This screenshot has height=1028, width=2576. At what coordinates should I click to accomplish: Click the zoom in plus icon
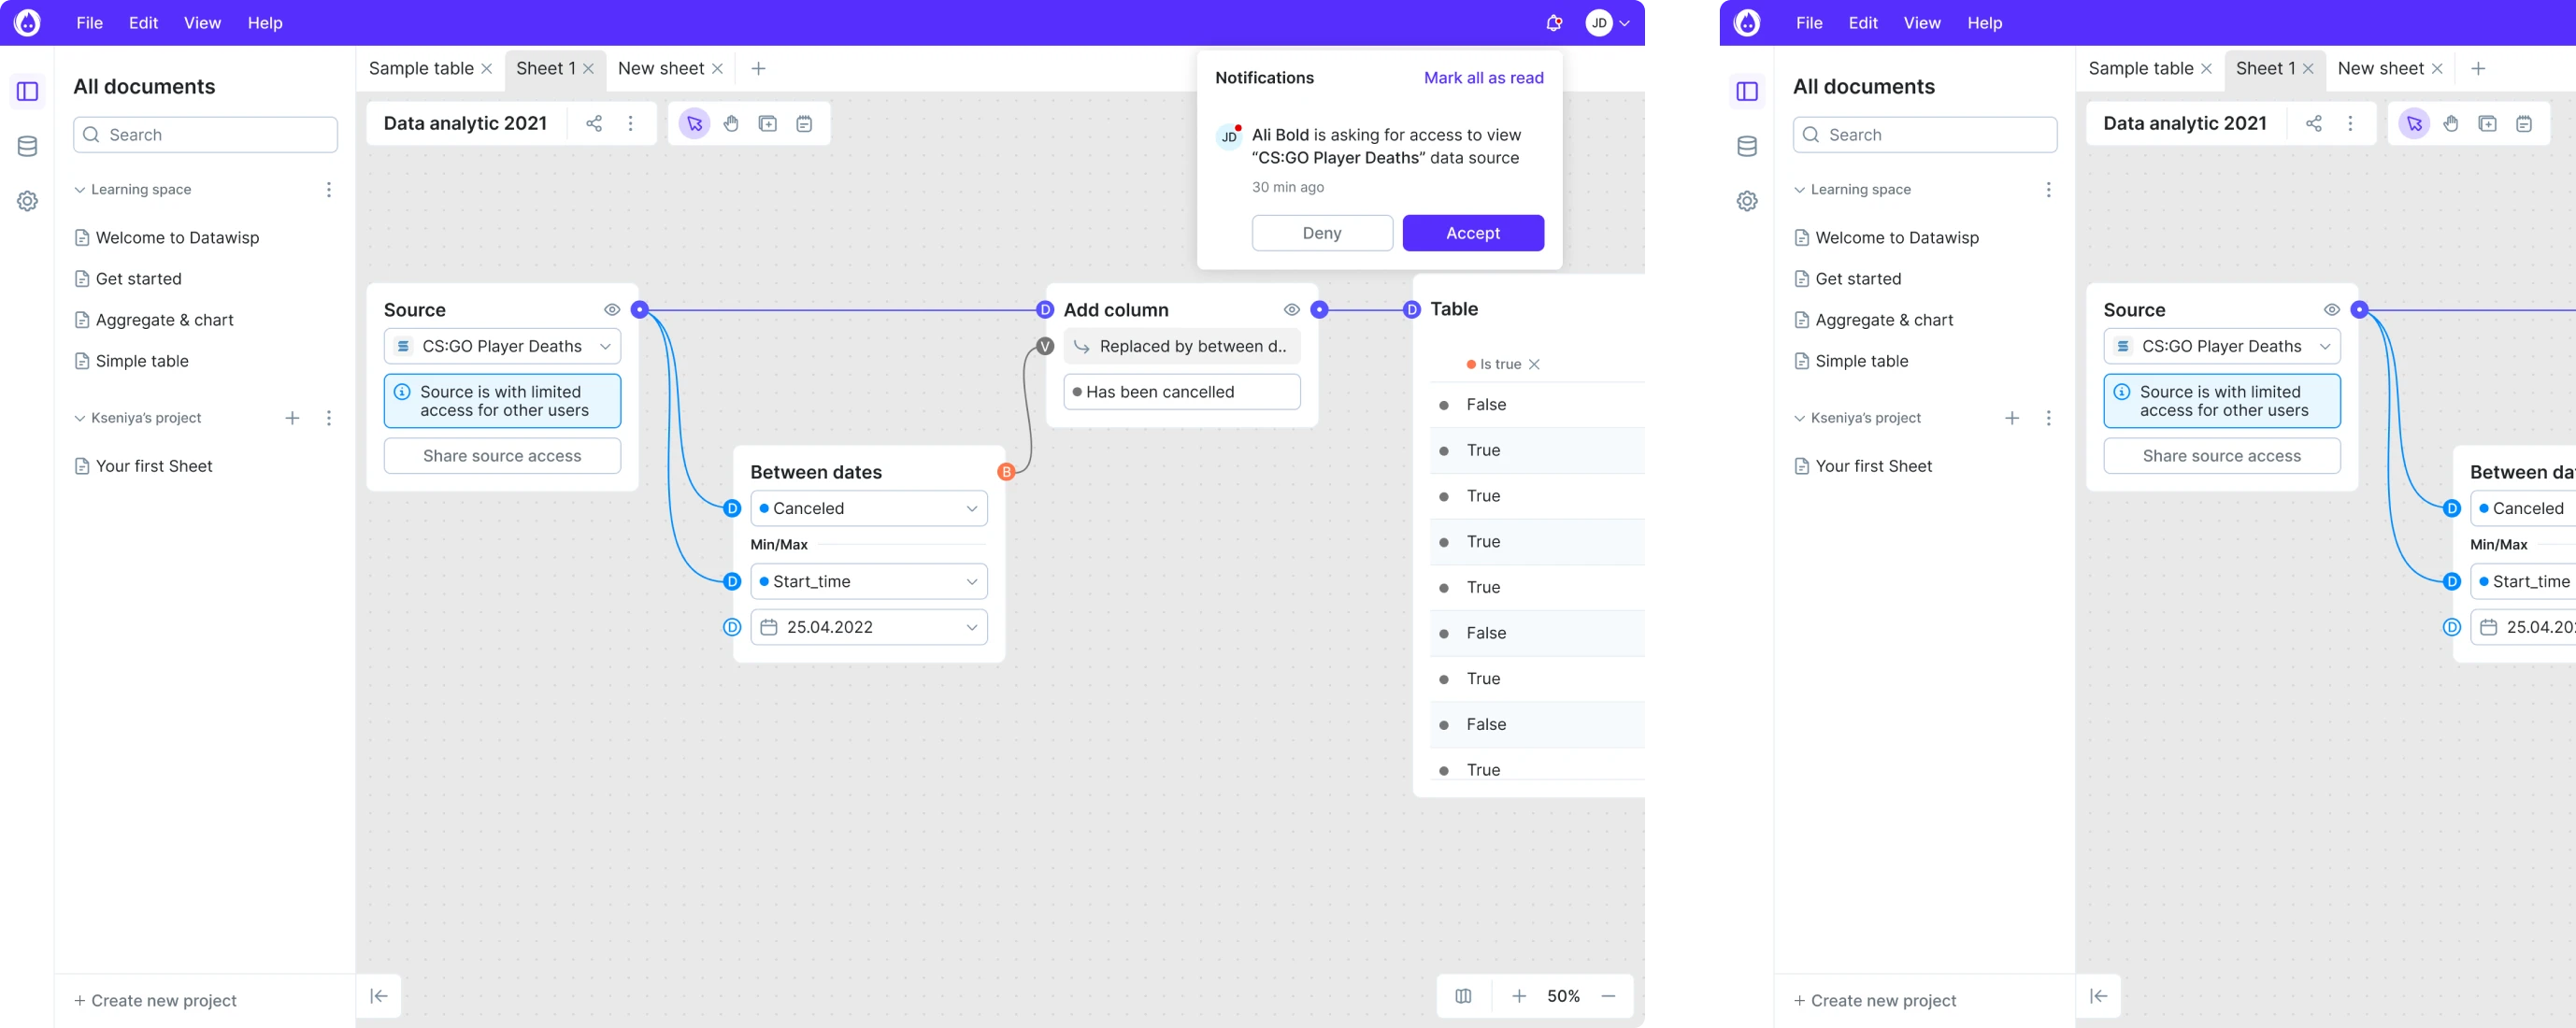[1519, 996]
